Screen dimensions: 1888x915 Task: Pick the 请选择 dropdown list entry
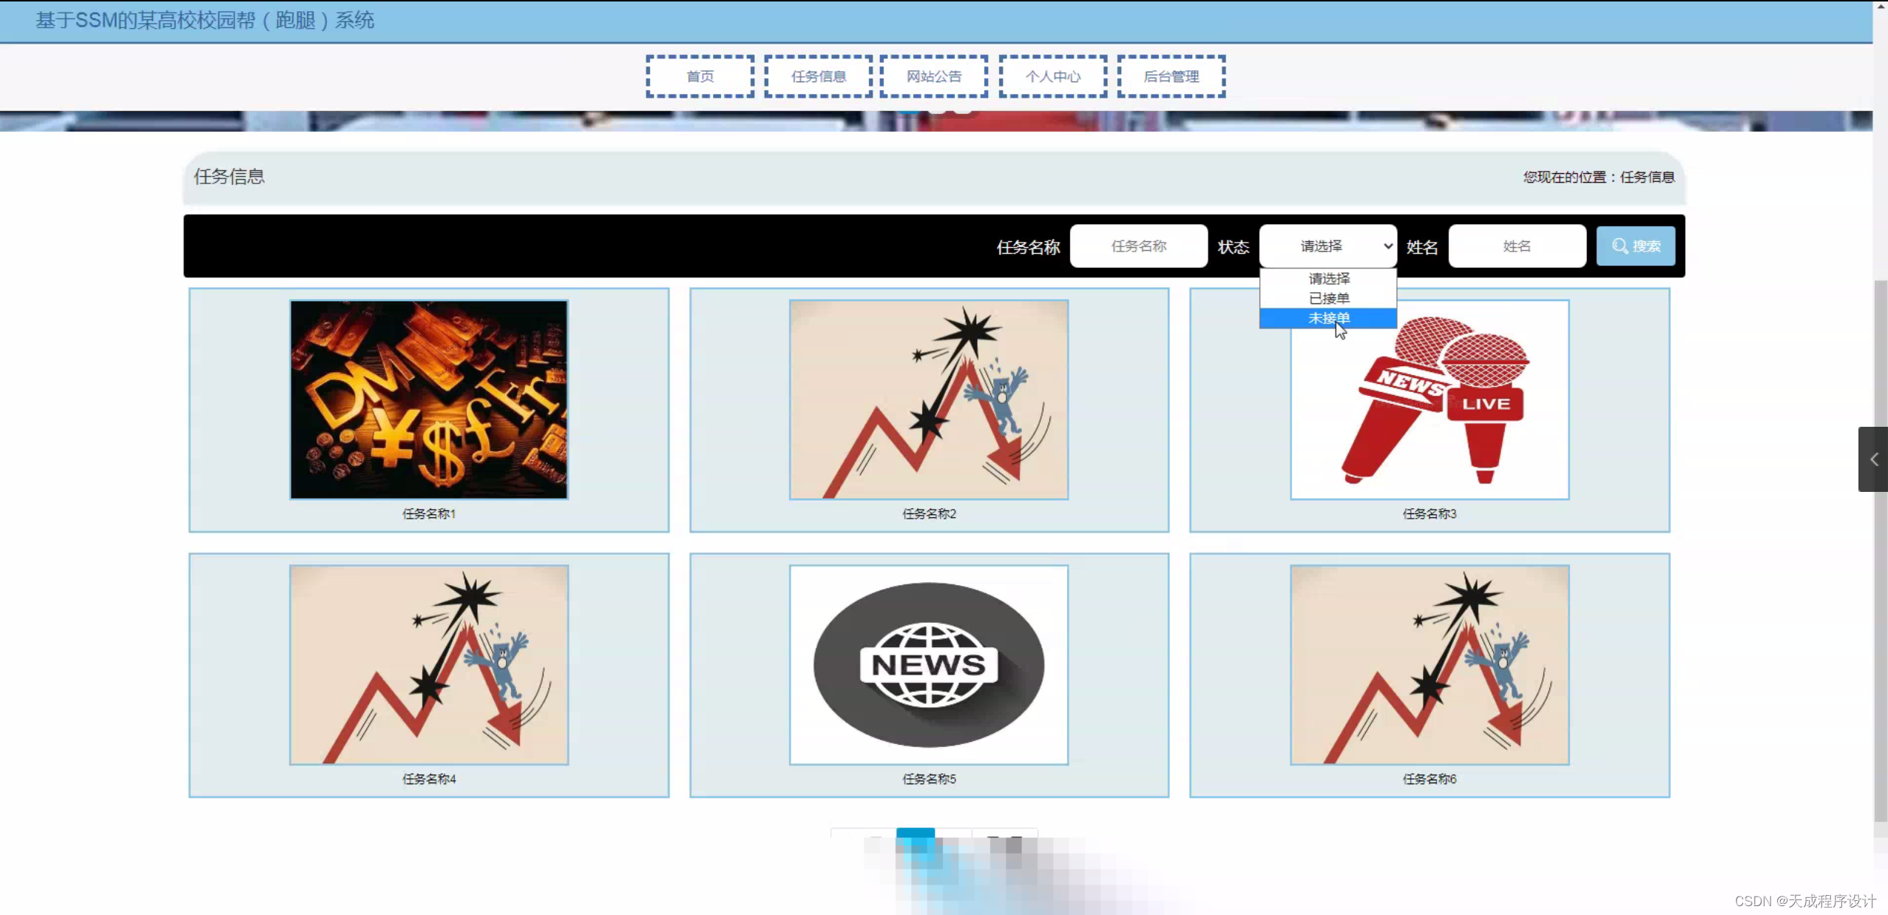click(1328, 279)
